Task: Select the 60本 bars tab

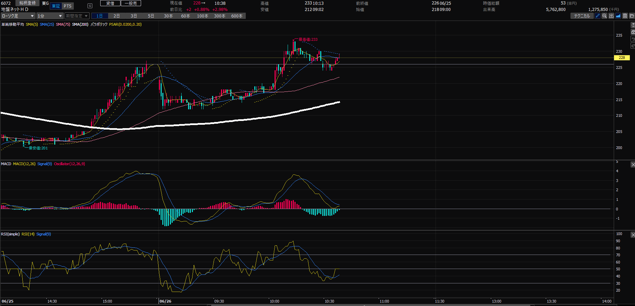Action: pyautogui.click(x=185, y=16)
